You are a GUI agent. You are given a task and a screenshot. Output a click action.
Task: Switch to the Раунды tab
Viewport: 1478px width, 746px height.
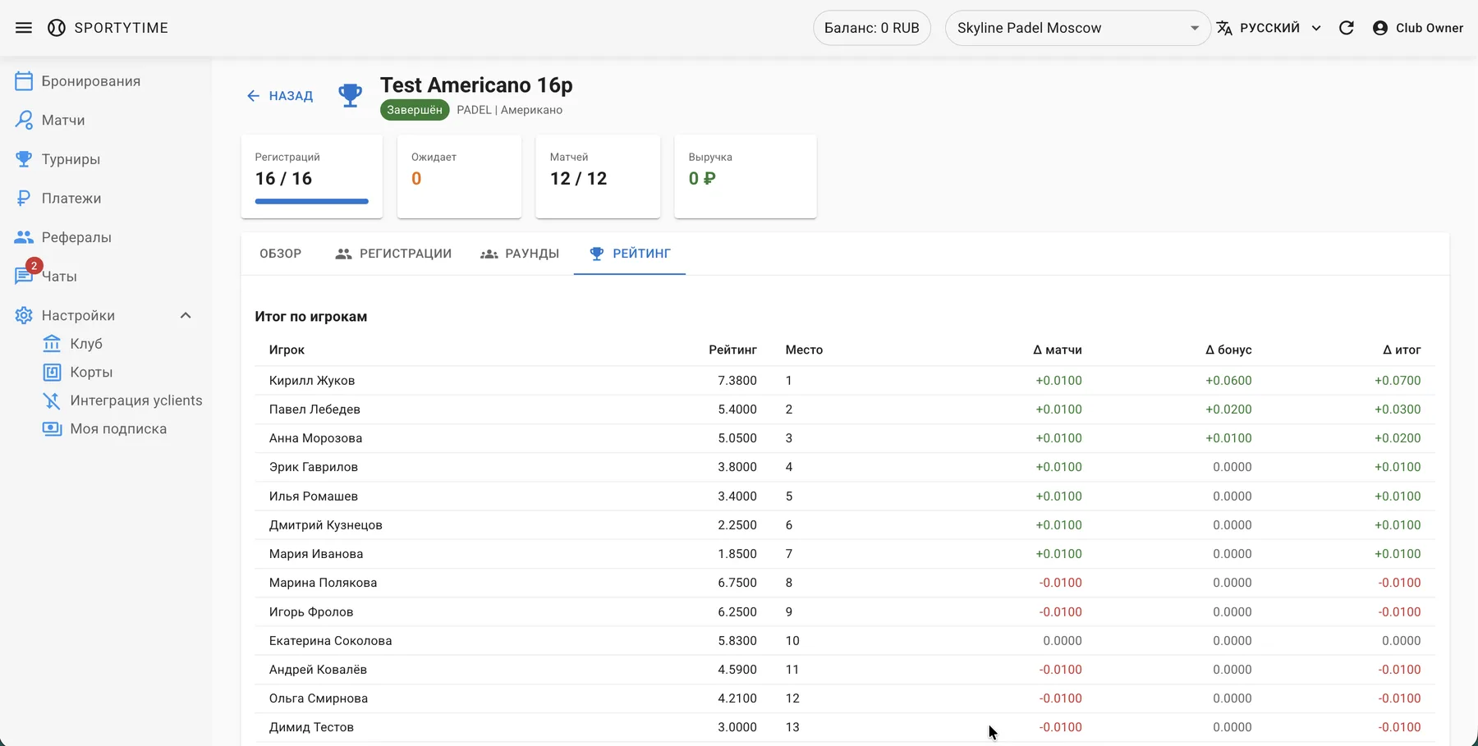click(x=520, y=254)
